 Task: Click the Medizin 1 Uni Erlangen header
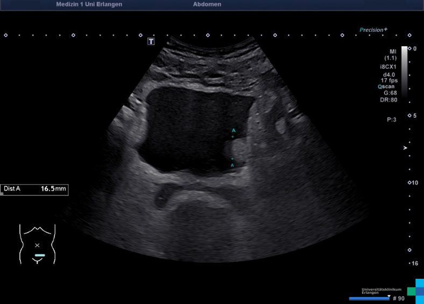(x=89, y=4)
